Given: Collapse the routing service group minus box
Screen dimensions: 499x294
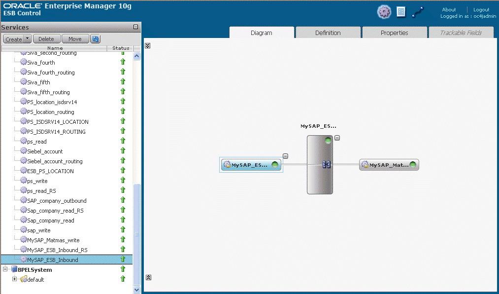Looking at the screenshot, I should pos(337,138).
